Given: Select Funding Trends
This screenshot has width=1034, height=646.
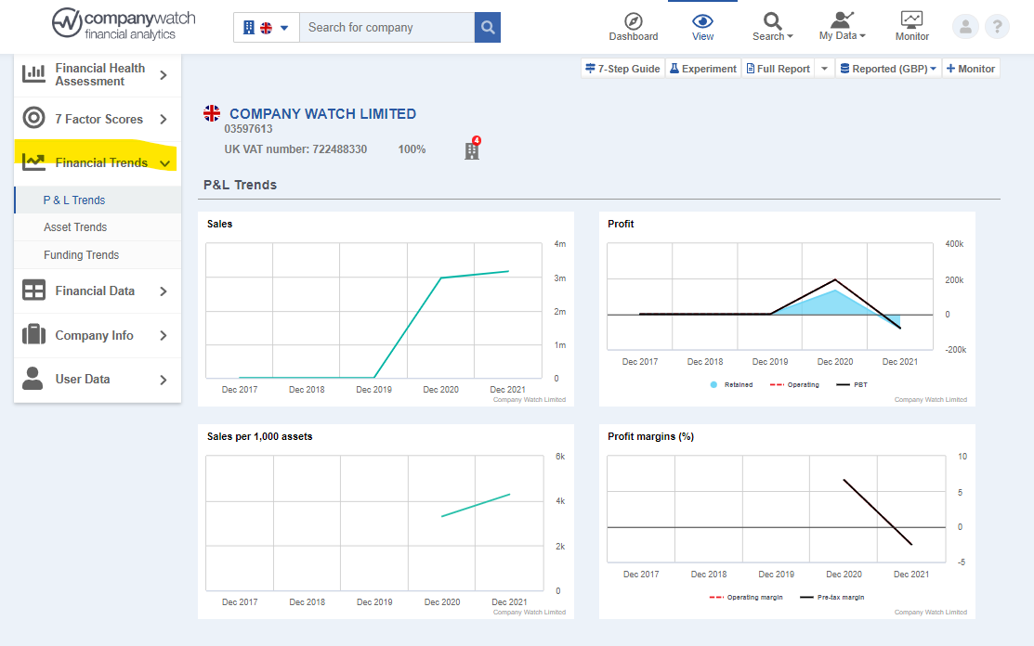Looking at the screenshot, I should (98, 255).
